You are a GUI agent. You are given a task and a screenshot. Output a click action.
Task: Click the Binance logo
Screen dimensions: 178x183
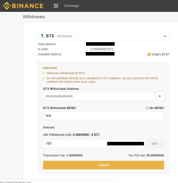pos(23,6)
